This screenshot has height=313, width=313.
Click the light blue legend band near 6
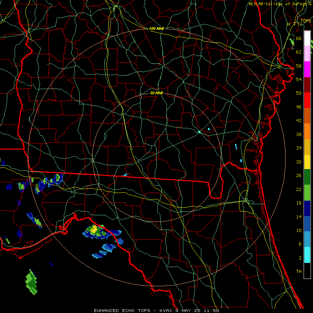[307, 239]
